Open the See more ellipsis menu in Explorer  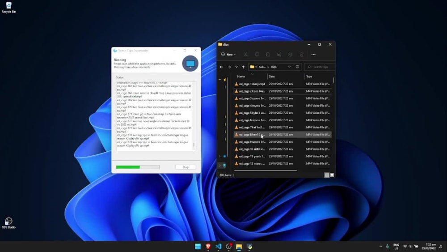[x=313, y=55]
